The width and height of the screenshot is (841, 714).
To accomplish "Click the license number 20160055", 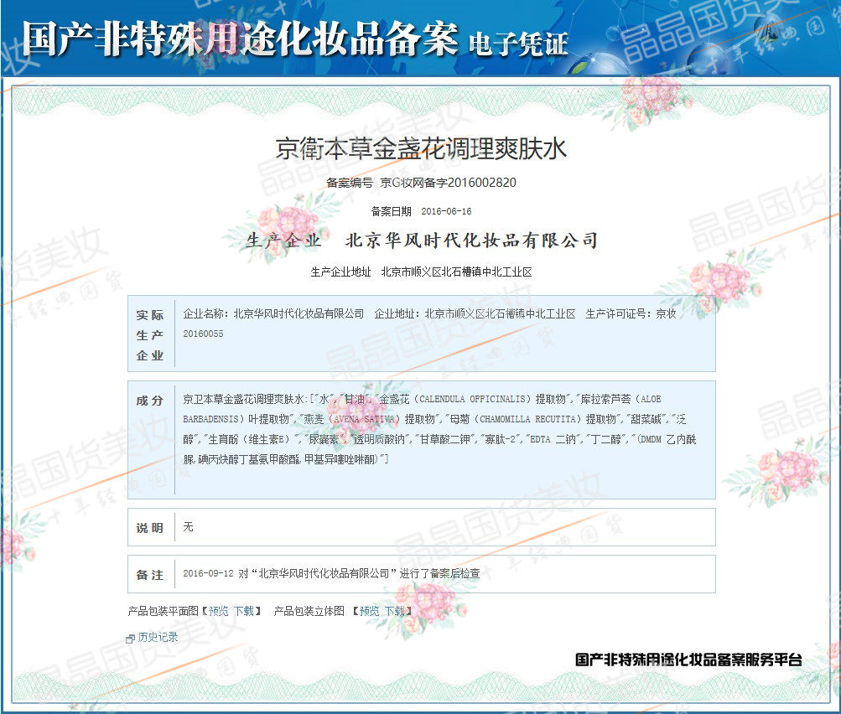I will click(x=203, y=334).
